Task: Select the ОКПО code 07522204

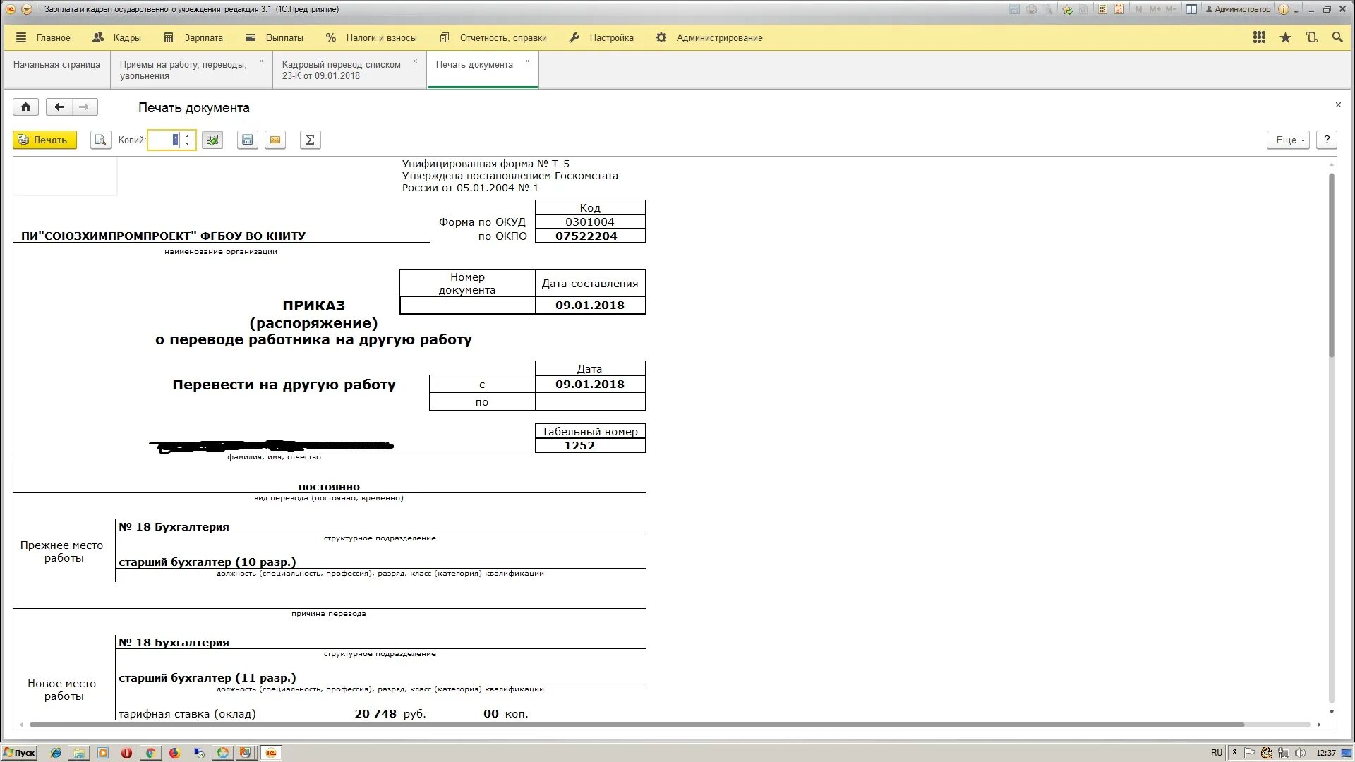Action: [590, 236]
